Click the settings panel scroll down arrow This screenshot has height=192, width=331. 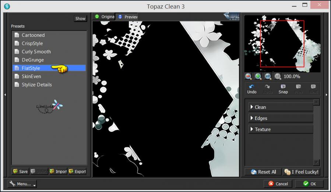click(x=316, y=162)
